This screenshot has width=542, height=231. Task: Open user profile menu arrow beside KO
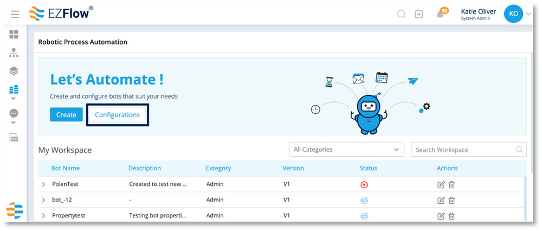(x=528, y=14)
